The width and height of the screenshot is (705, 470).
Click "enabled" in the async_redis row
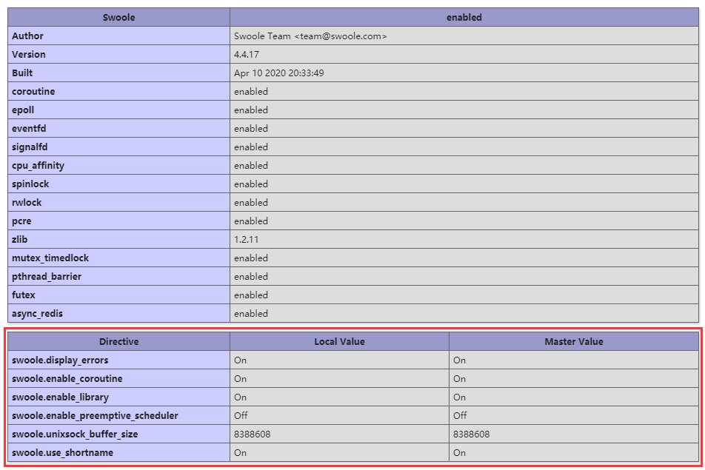click(251, 313)
